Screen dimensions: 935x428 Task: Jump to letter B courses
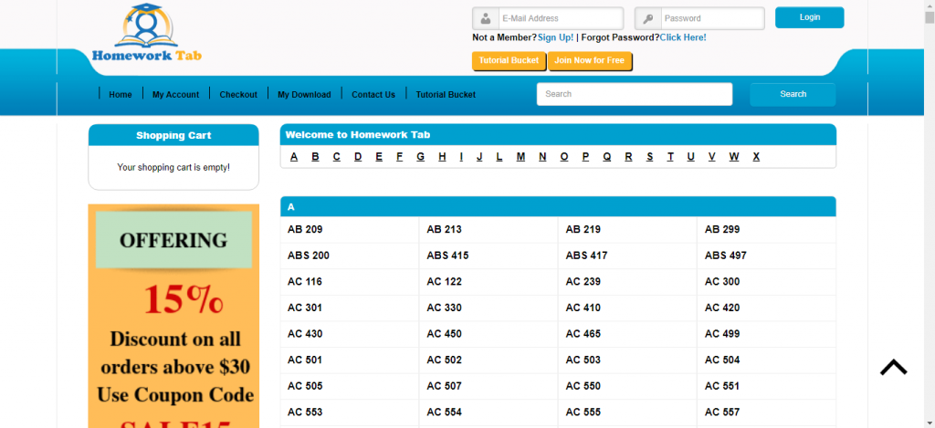point(315,157)
